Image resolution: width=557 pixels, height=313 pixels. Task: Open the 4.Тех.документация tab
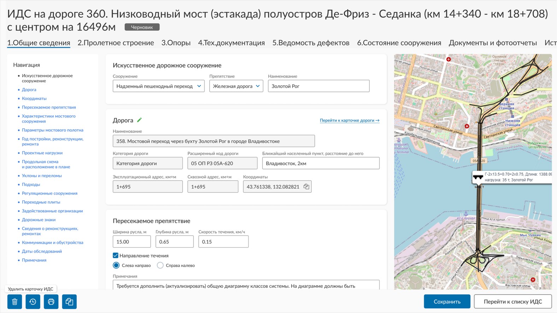point(231,43)
